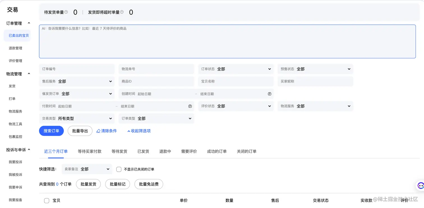The width and height of the screenshot is (424, 208).
Task: Click the 宝贝名称 input field
Action: tap(236, 81)
